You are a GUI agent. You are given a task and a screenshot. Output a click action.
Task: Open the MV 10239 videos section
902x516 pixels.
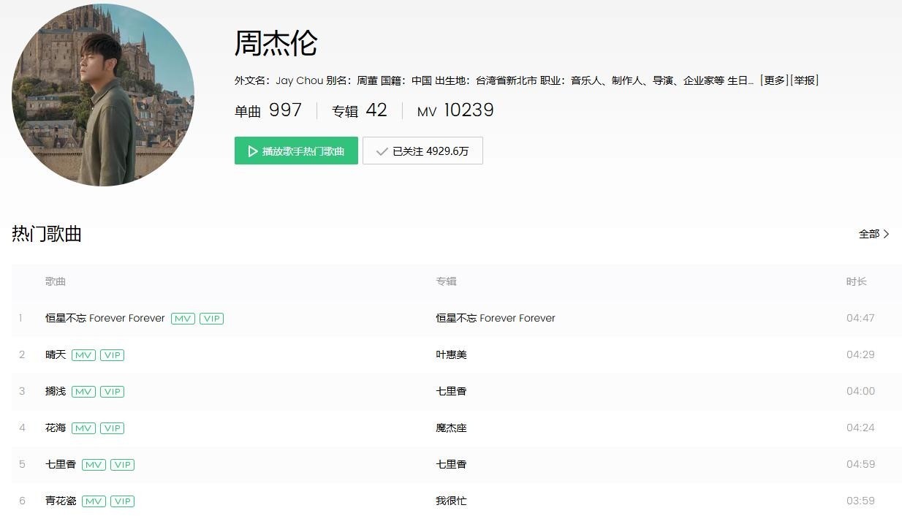tap(455, 110)
